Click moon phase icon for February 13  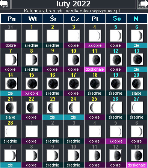pos(137,59)
